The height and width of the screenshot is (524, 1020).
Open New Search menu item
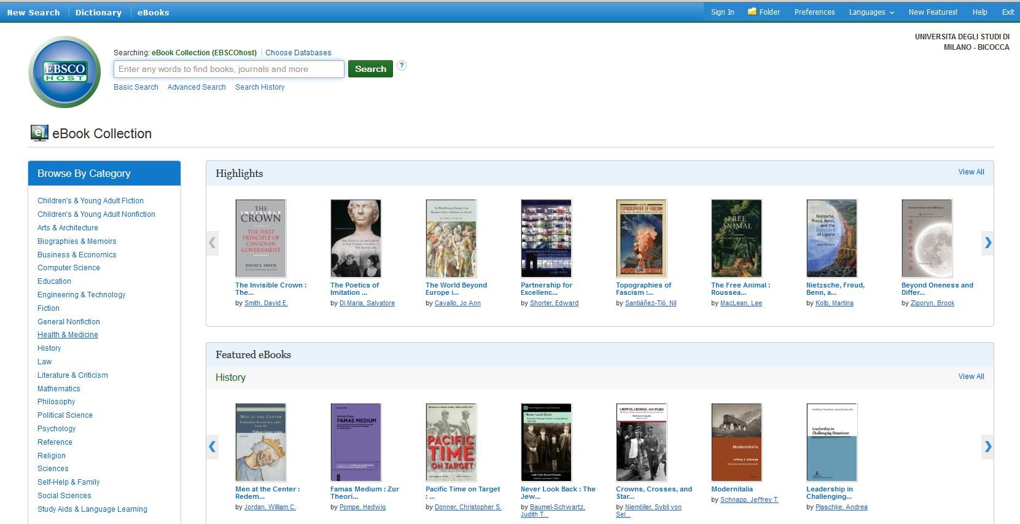[33, 12]
